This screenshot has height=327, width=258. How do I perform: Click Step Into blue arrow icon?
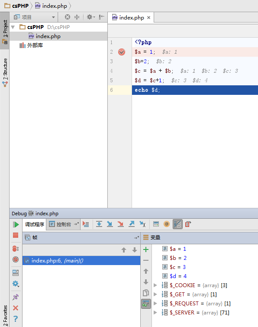110,224
